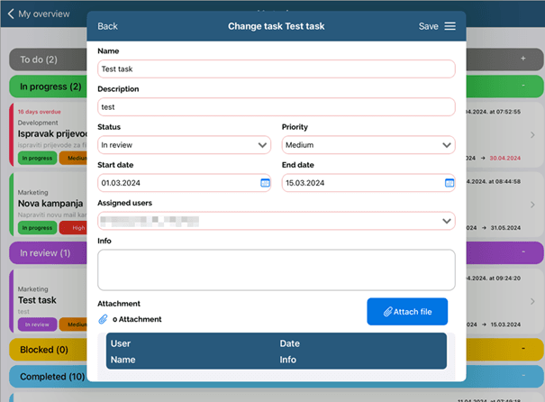Open the End date calendar picker

(449, 183)
